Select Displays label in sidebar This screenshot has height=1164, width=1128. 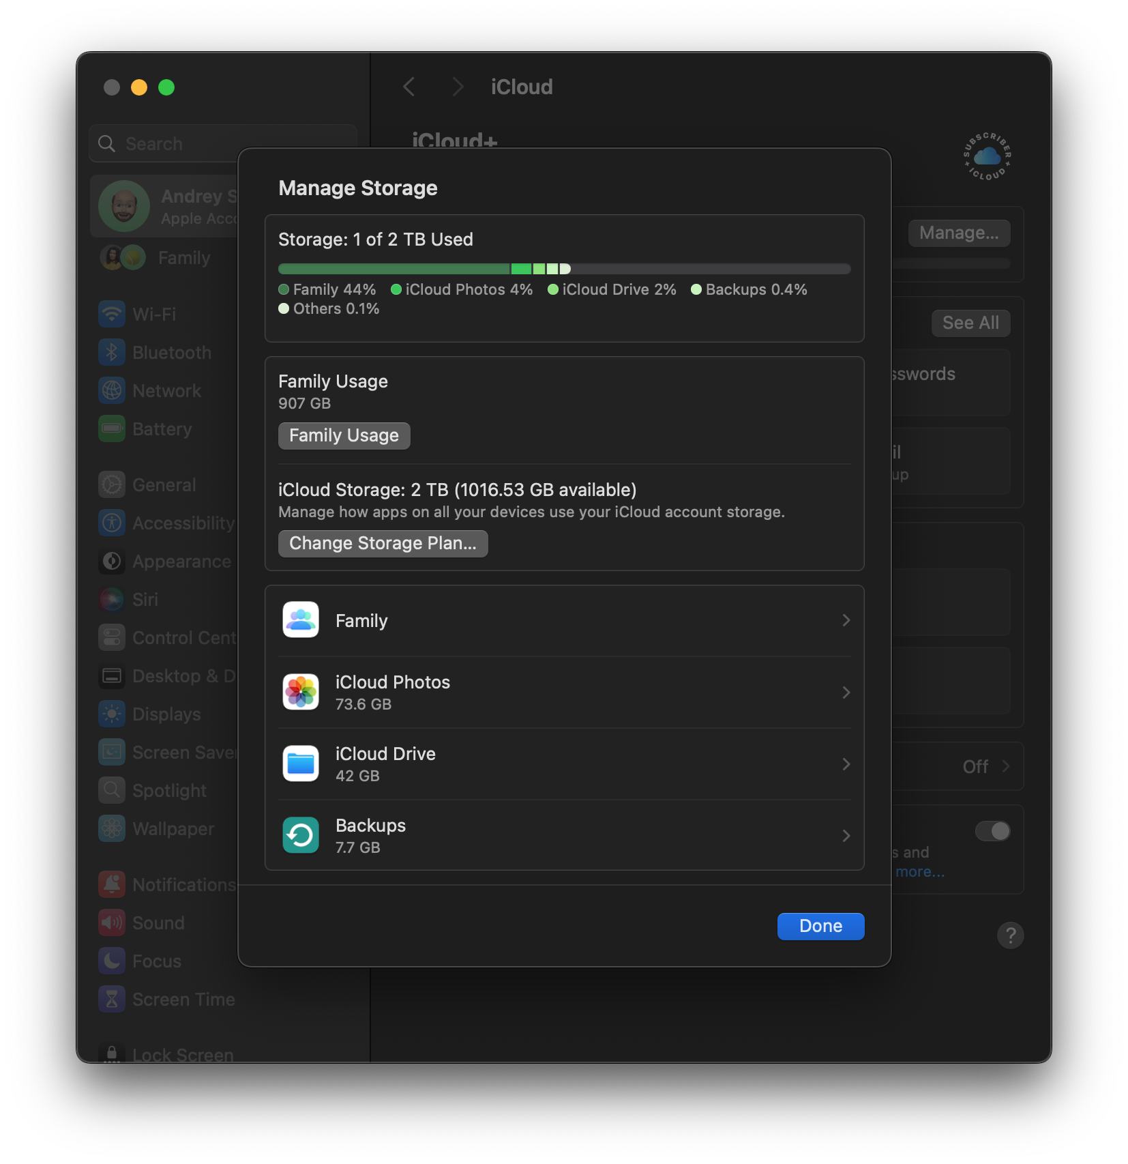tap(166, 714)
